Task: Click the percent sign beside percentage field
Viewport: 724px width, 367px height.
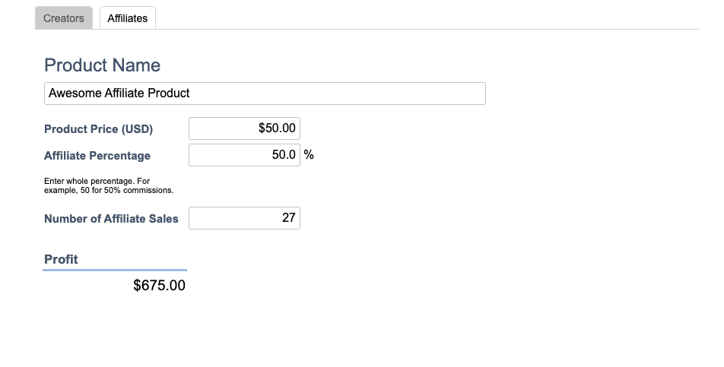Action: [309, 155]
